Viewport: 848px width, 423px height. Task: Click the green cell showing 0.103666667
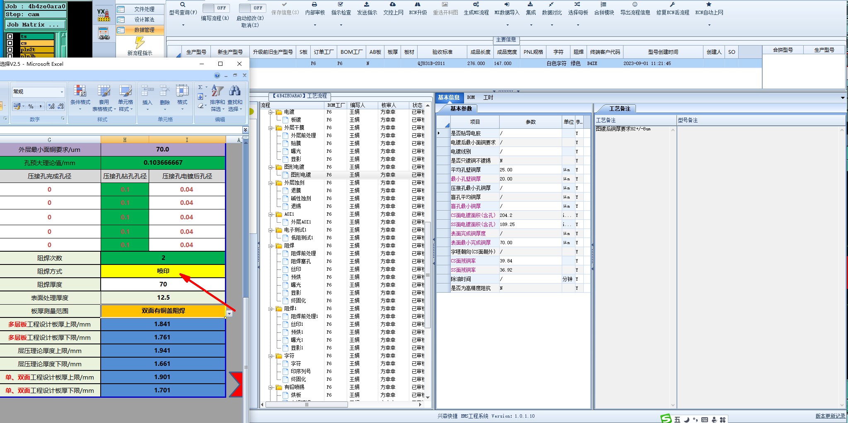(x=163, y=163)
